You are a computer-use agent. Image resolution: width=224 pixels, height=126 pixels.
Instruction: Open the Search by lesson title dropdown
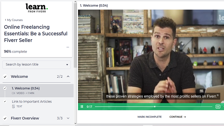click(36, 64)
